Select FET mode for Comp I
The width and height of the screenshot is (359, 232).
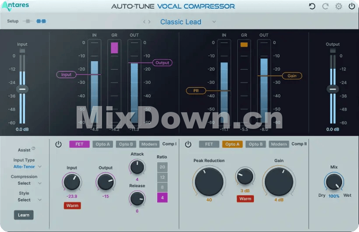coord(79,144)
